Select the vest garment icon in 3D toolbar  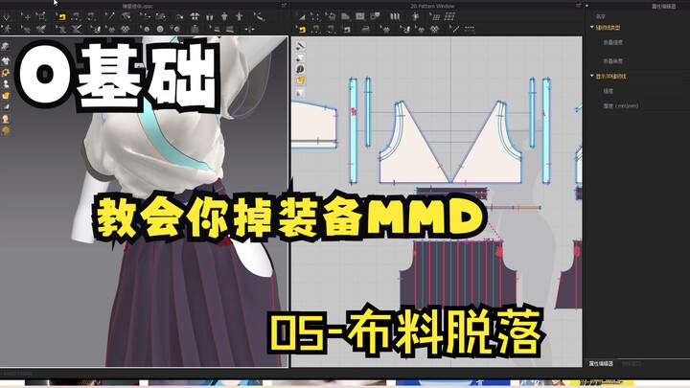click(x=195, y=30)
